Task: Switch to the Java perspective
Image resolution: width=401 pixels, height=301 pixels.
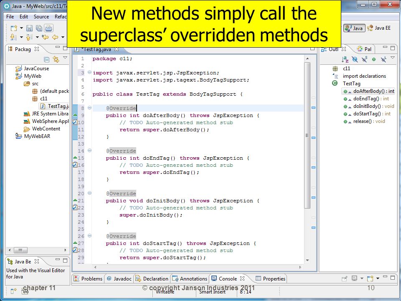Action: [x=354, y=28]
